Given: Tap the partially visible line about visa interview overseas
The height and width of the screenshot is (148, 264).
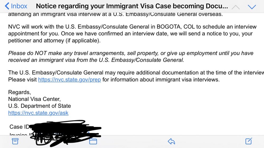Looking at the screenshot, I should [116, 14].
